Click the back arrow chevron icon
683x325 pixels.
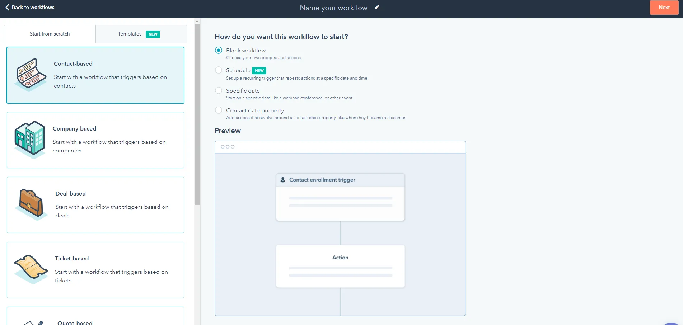pos(7,7)
